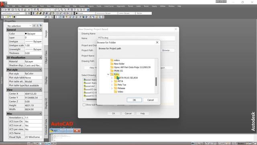Image resolution: width=257 pixels, height=145 pixels.
Task: Click the Copy to clipboard toolbar icon
Action: pos(32,10)
